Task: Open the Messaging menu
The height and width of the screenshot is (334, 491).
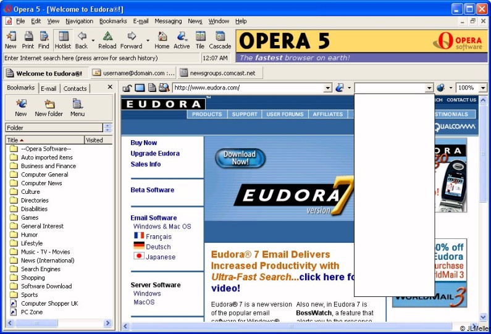Action: click(168, 21)
